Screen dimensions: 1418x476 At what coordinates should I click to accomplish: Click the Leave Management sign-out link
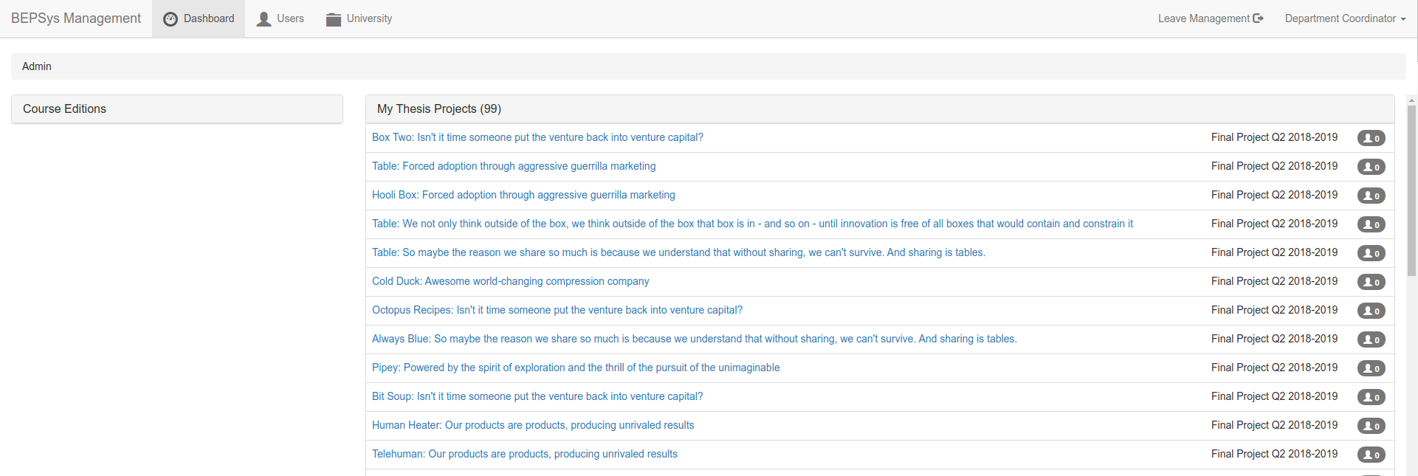(1211, 18)
